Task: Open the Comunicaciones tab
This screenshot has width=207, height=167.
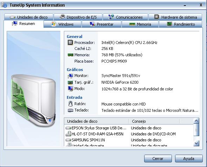Action: click(x=125, y=17)
